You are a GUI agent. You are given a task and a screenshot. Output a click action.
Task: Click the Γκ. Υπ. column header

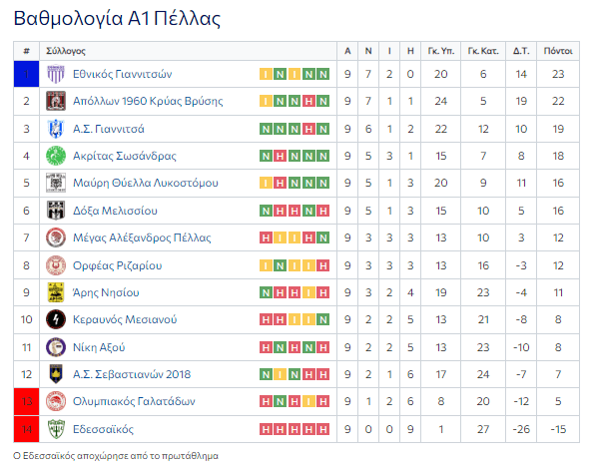click(441, 51)
